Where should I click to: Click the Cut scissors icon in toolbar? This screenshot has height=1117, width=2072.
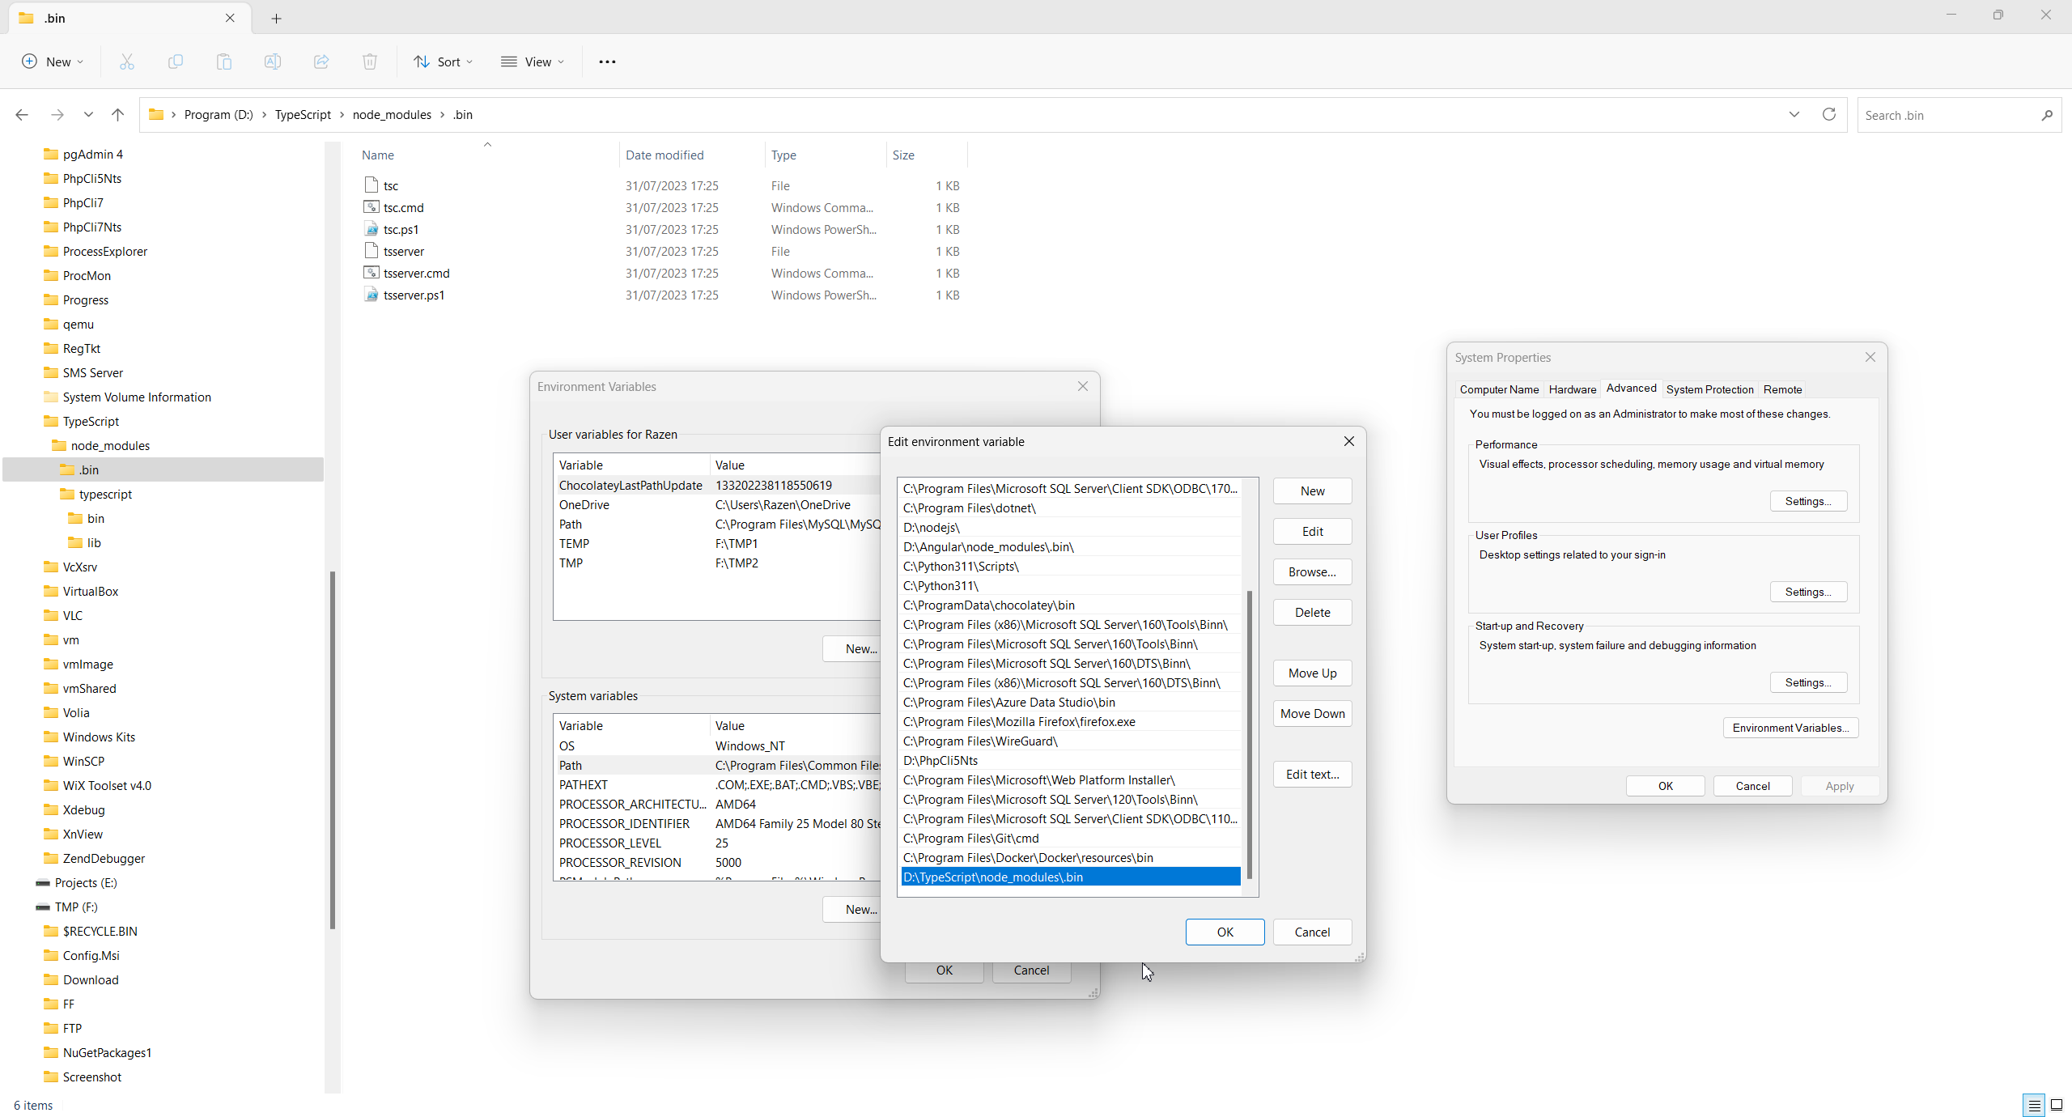click(x=127, y=62)
